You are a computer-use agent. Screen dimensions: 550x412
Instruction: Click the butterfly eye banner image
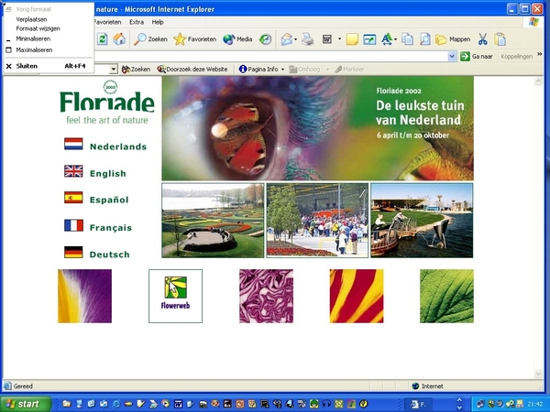(x=317, y=128)
